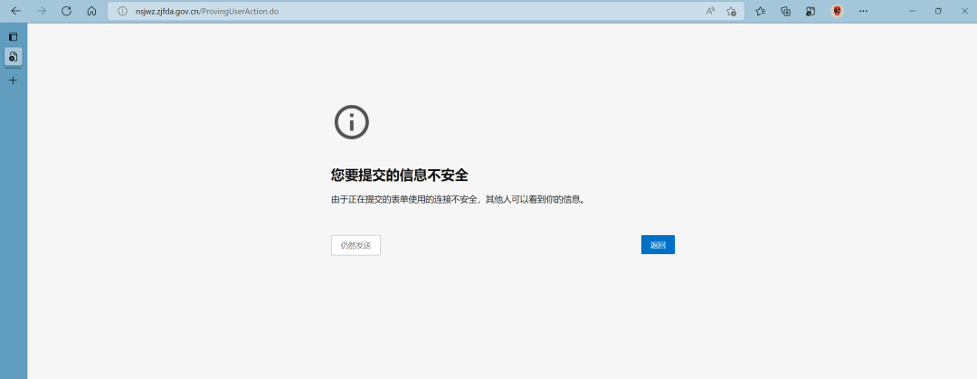Image resolution: width=977 pixels, height=379 pixels.
Task: Open the tab actions menu in sidebar
Action: (13, 36)
